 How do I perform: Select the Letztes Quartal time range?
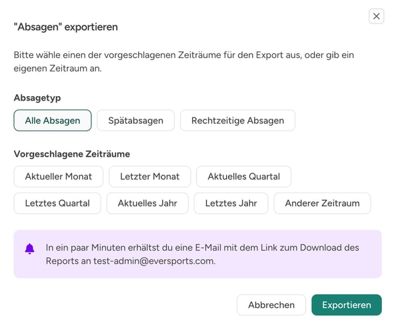point(57,203)
